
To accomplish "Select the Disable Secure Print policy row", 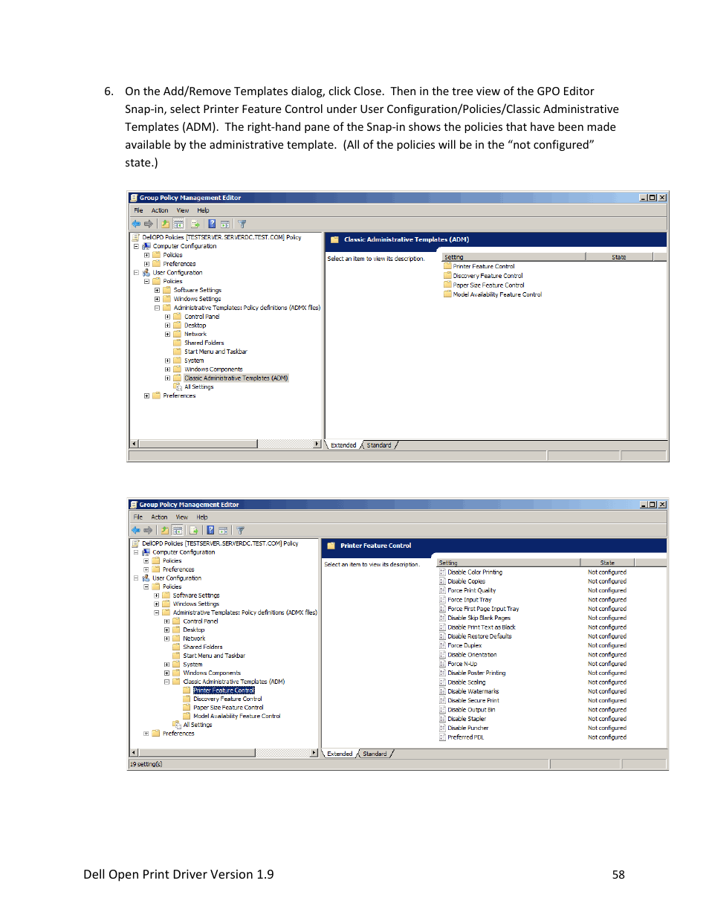I will pyautogui.click(x=534, y=700).
